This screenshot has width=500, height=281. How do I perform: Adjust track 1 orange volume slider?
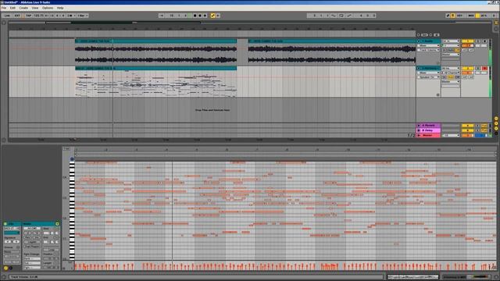coord(467,45)
